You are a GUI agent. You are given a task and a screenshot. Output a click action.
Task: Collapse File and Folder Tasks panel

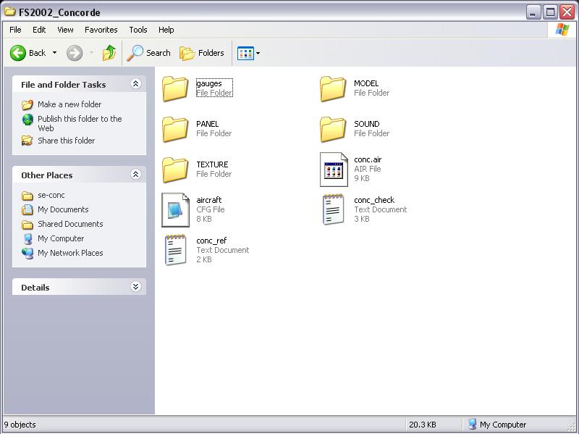click(135, 84)
